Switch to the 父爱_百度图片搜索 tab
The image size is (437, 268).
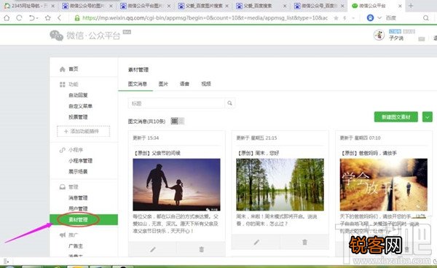coord(203,6)
